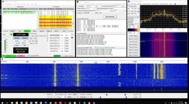Click the Lookup button in WSJT-X
This screenshot has width=189, height=104.
coord(17,45)
